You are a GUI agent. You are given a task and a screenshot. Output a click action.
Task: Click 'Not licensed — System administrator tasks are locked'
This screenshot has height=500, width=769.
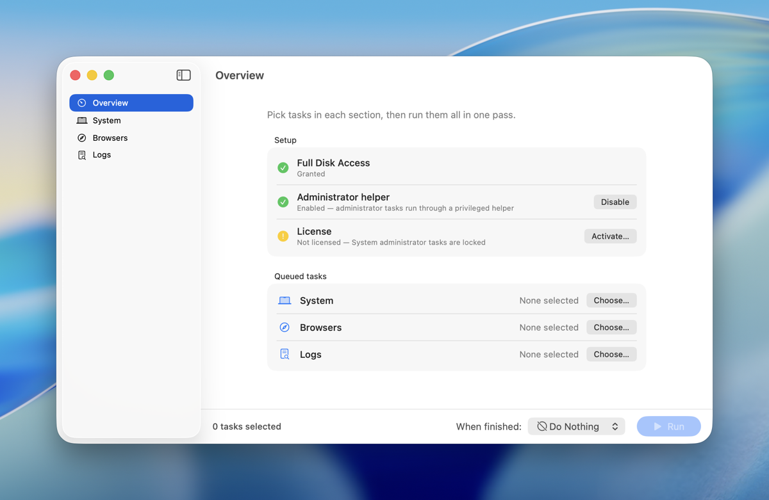391,243
